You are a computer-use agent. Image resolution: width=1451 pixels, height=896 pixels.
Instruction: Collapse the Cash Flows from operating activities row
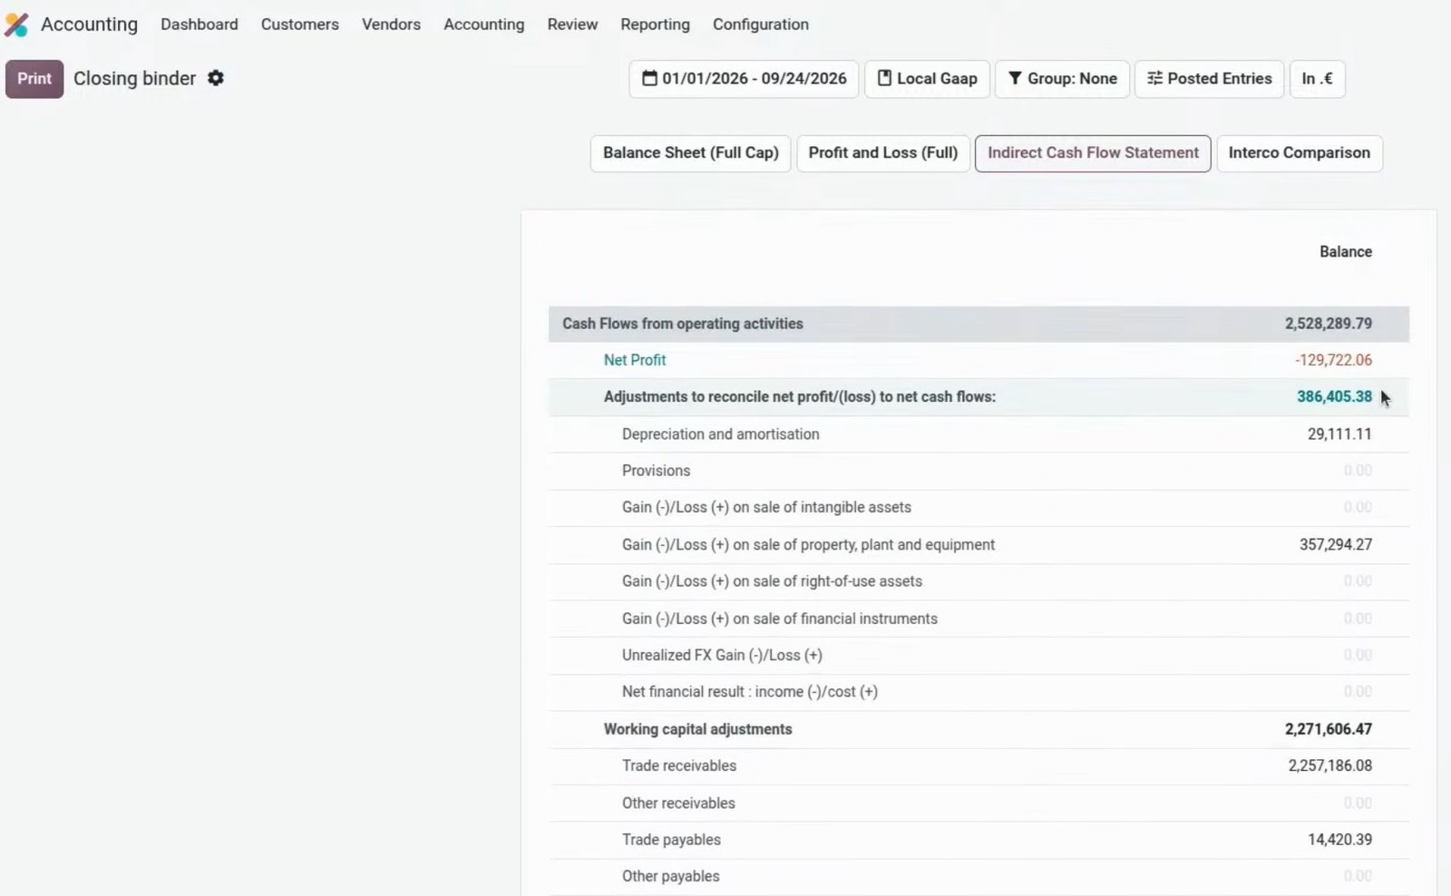(979, 324)
